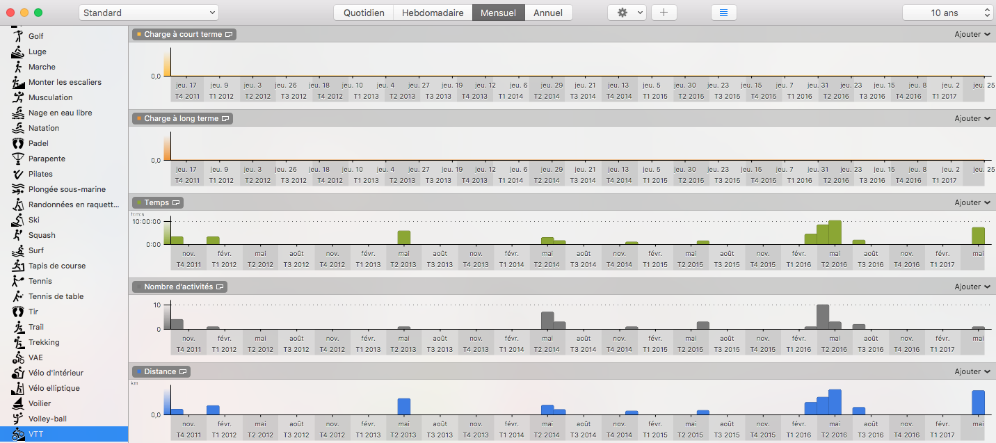Select the Golf sport icon in sidebar
This screenshot has height=443, width=996.
18,36
